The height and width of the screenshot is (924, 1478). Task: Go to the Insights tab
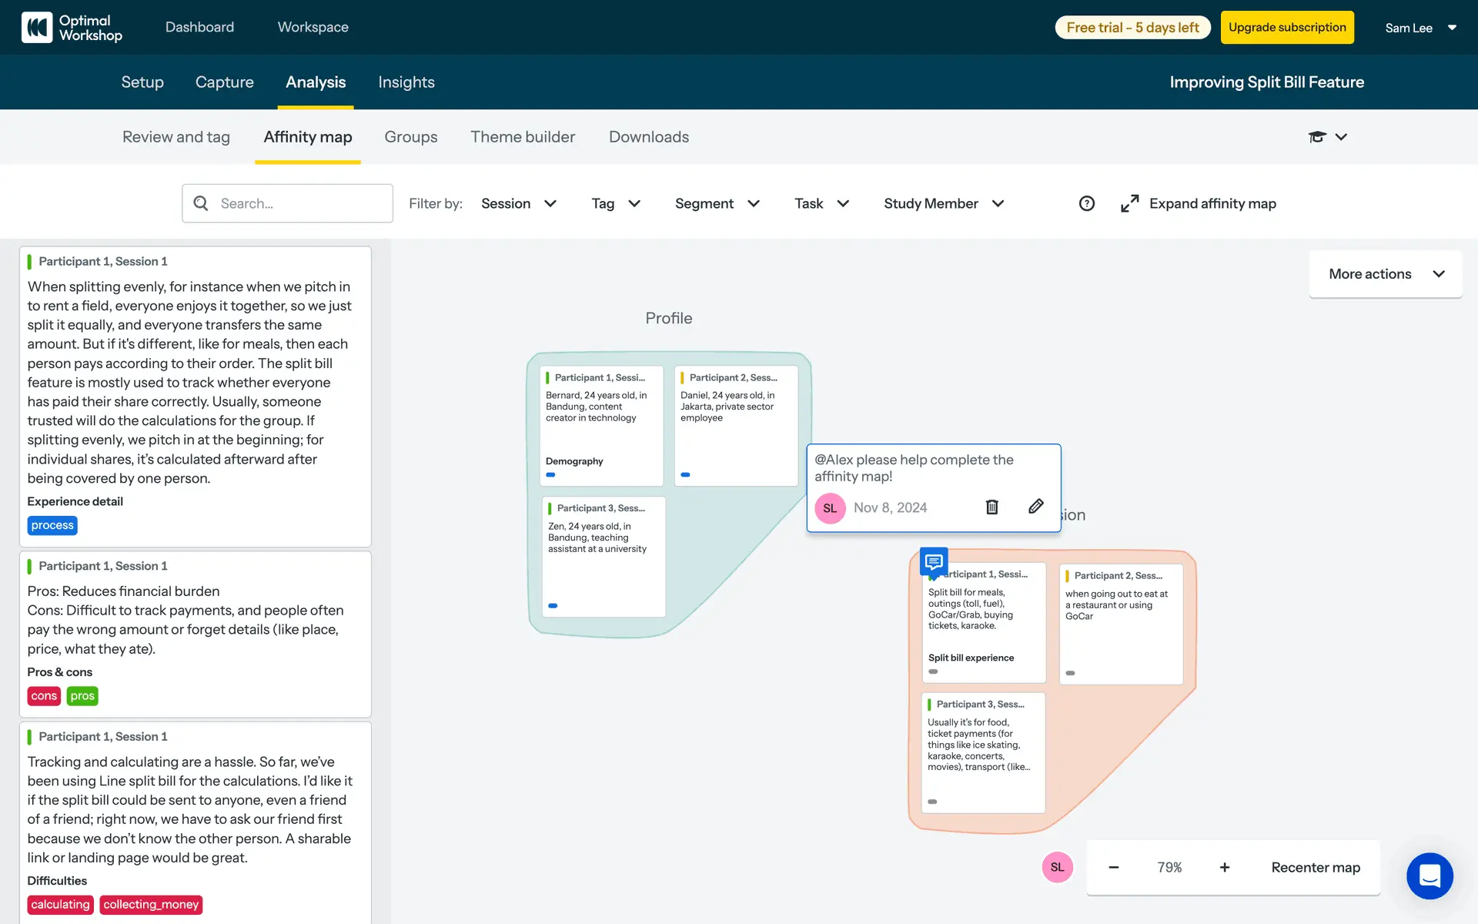click(406, 82)
